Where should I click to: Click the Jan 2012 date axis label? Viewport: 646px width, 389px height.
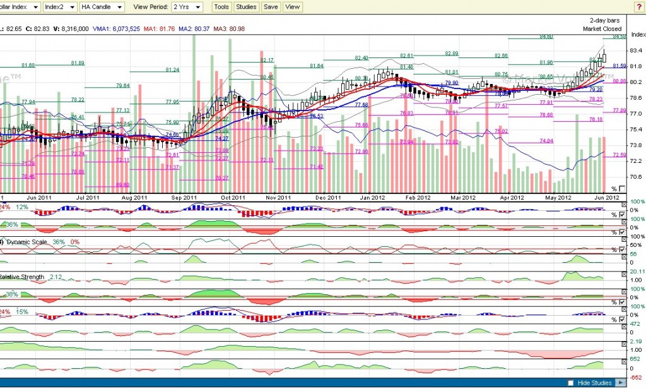pos(372,198)
